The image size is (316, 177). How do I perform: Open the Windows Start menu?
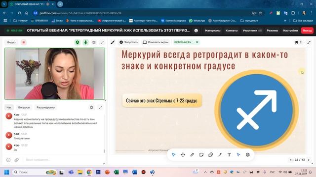(6, 172)
